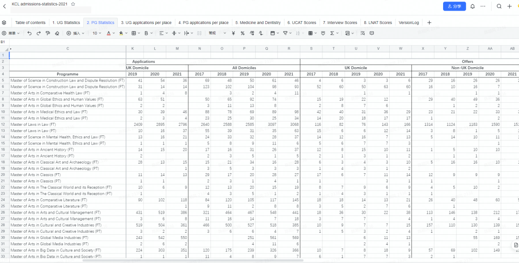Select column K header
This screenshot has height=263, width=519.
tap(133, 48)
